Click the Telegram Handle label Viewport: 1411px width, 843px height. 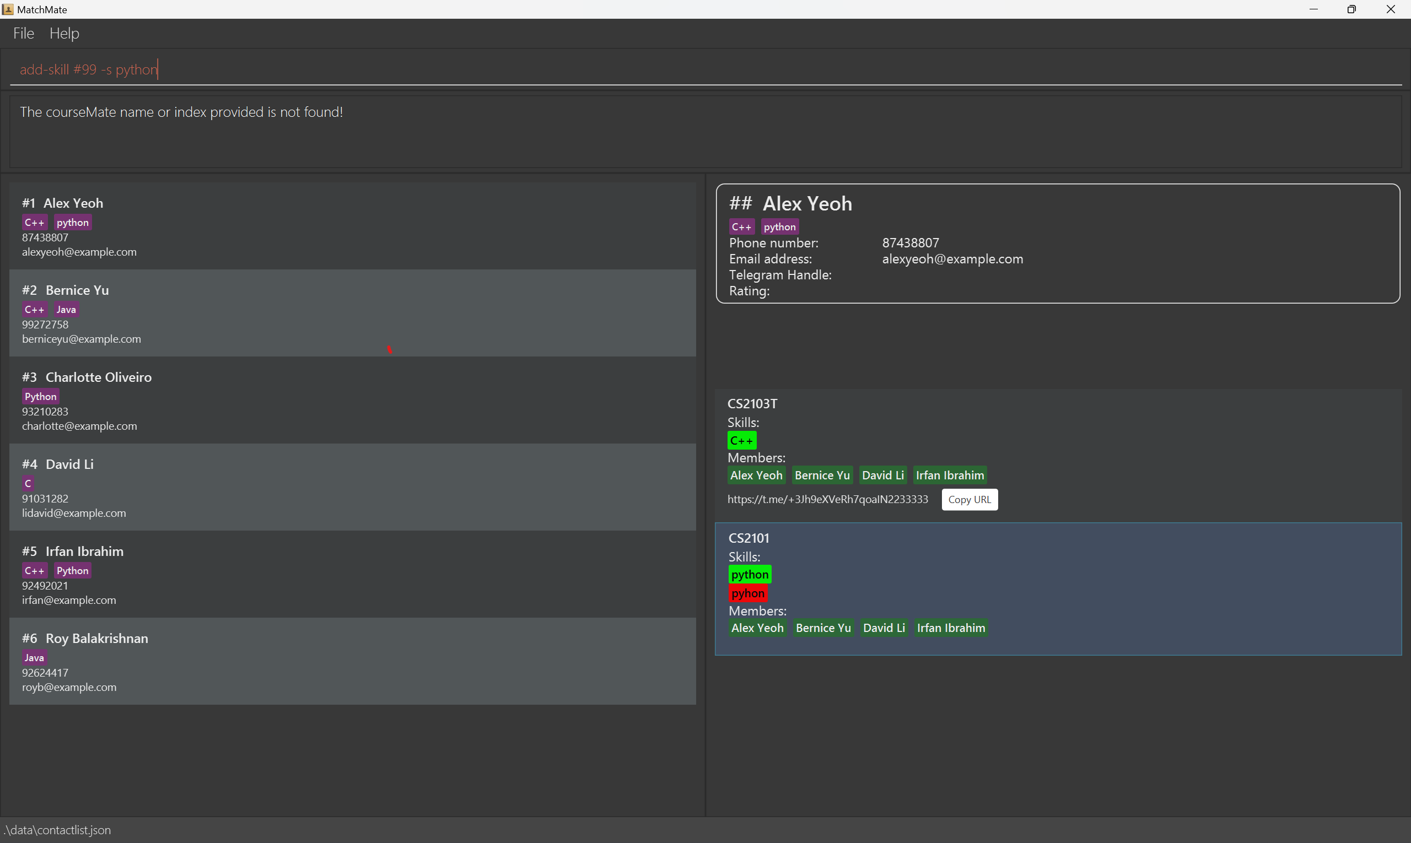(x=780, y=275)
